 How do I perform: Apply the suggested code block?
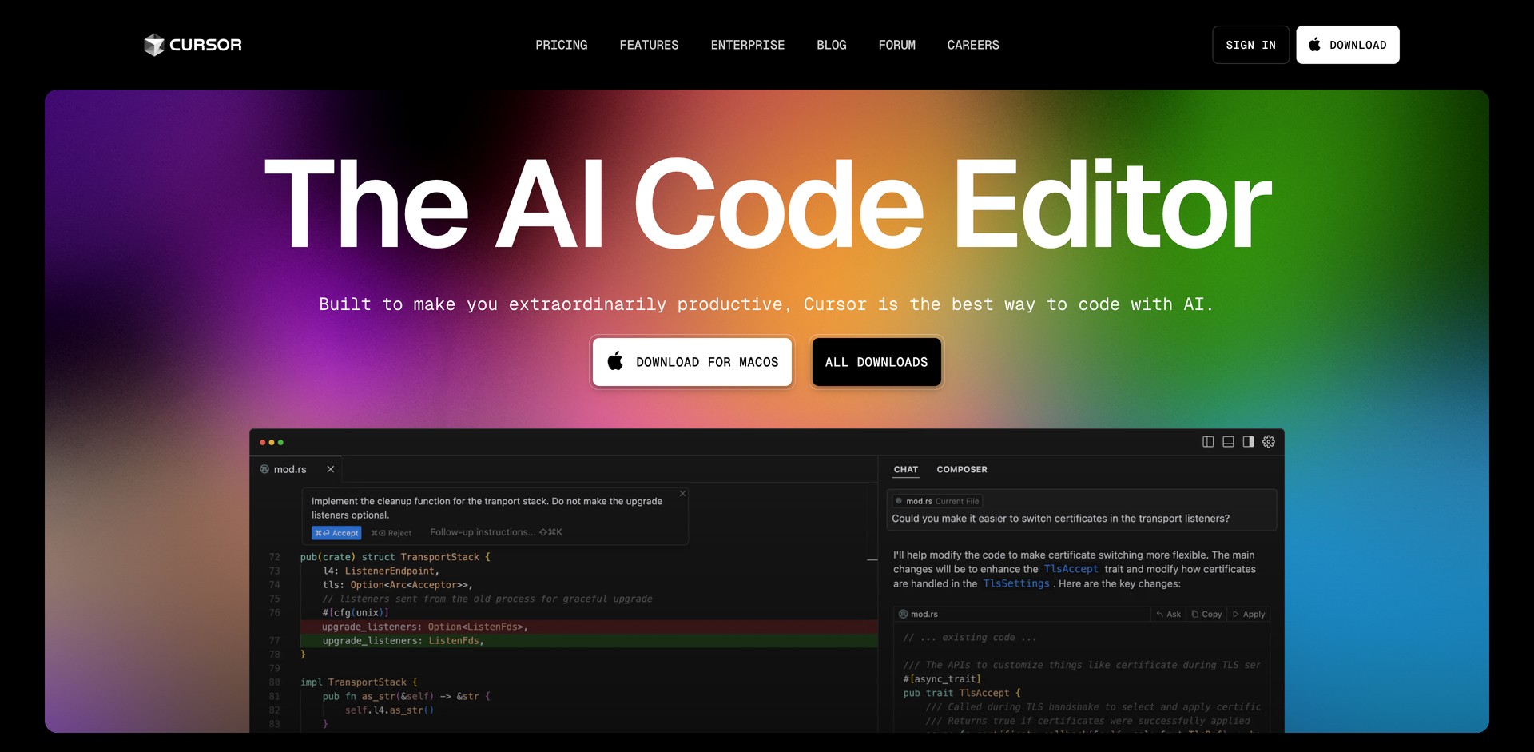(1249, 615)
